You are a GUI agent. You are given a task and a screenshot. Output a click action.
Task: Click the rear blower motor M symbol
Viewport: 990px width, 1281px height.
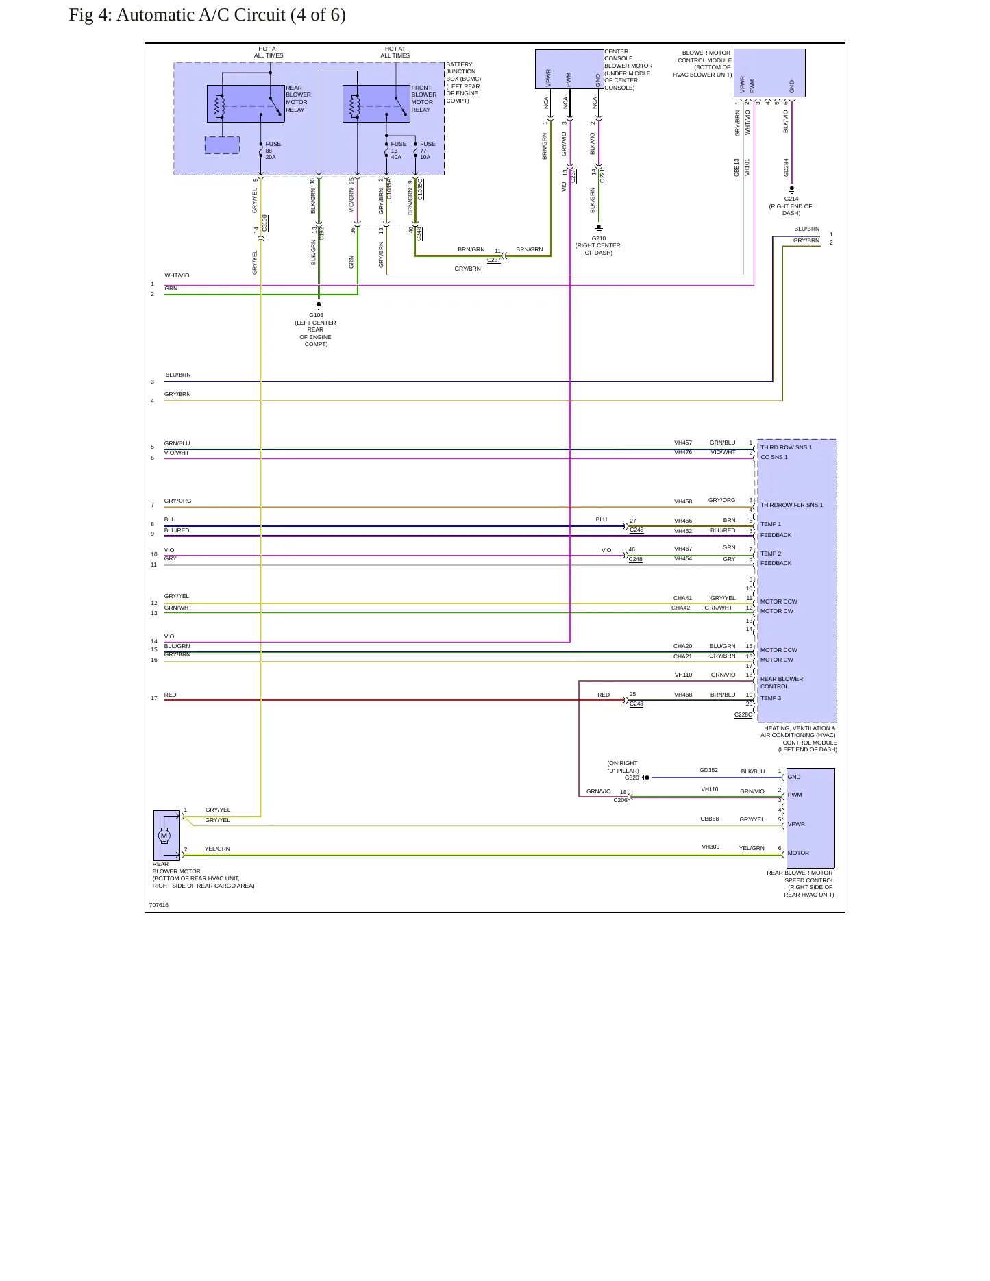[x=164, y=836]
